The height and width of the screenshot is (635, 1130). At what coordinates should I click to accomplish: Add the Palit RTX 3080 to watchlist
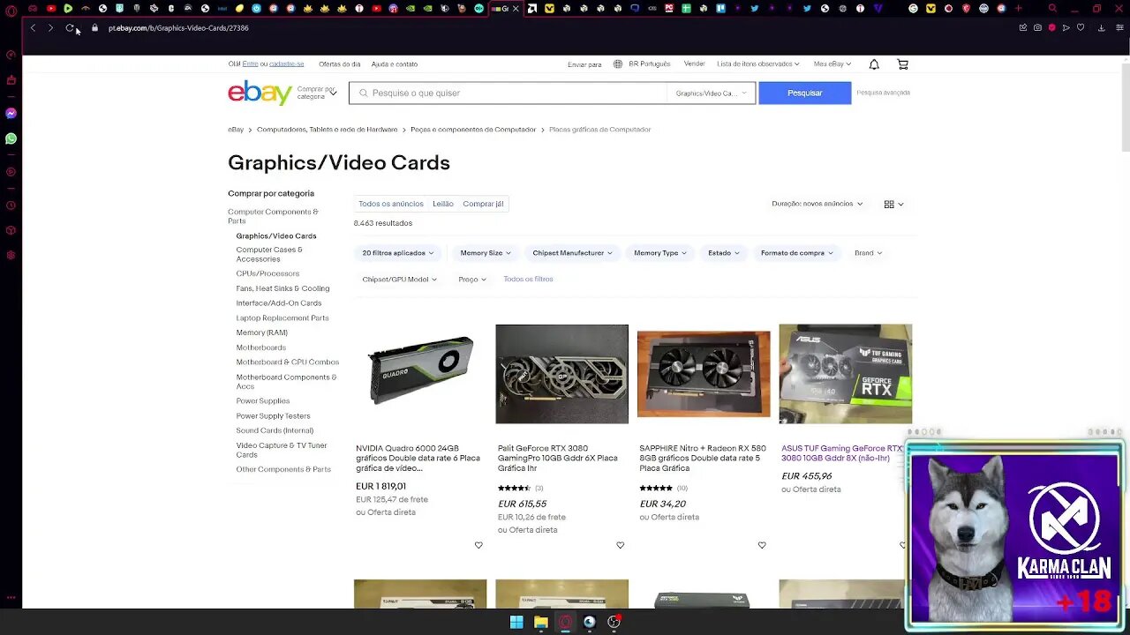(x=620, y=545)
